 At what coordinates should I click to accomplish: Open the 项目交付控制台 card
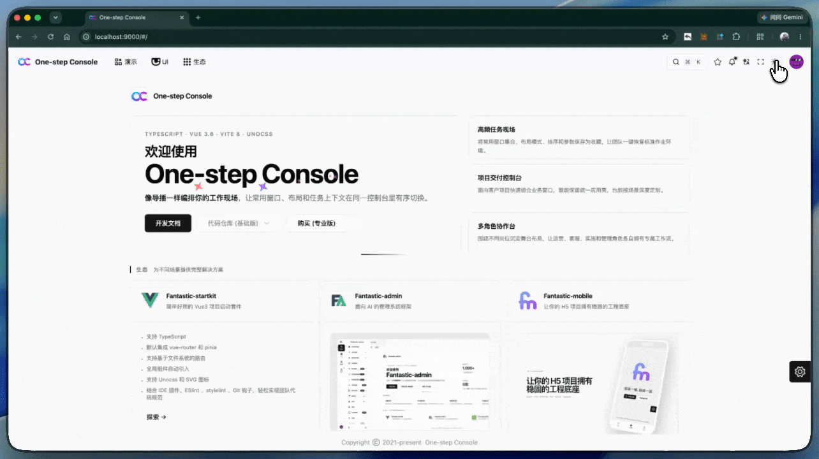pos(579,184)
